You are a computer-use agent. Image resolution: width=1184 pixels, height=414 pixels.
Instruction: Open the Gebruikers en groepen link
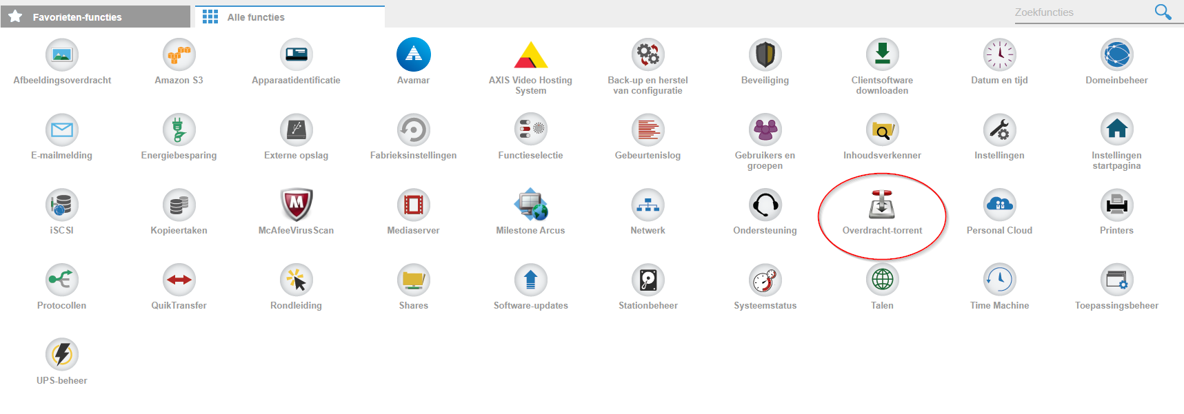(x=765, y=161)
